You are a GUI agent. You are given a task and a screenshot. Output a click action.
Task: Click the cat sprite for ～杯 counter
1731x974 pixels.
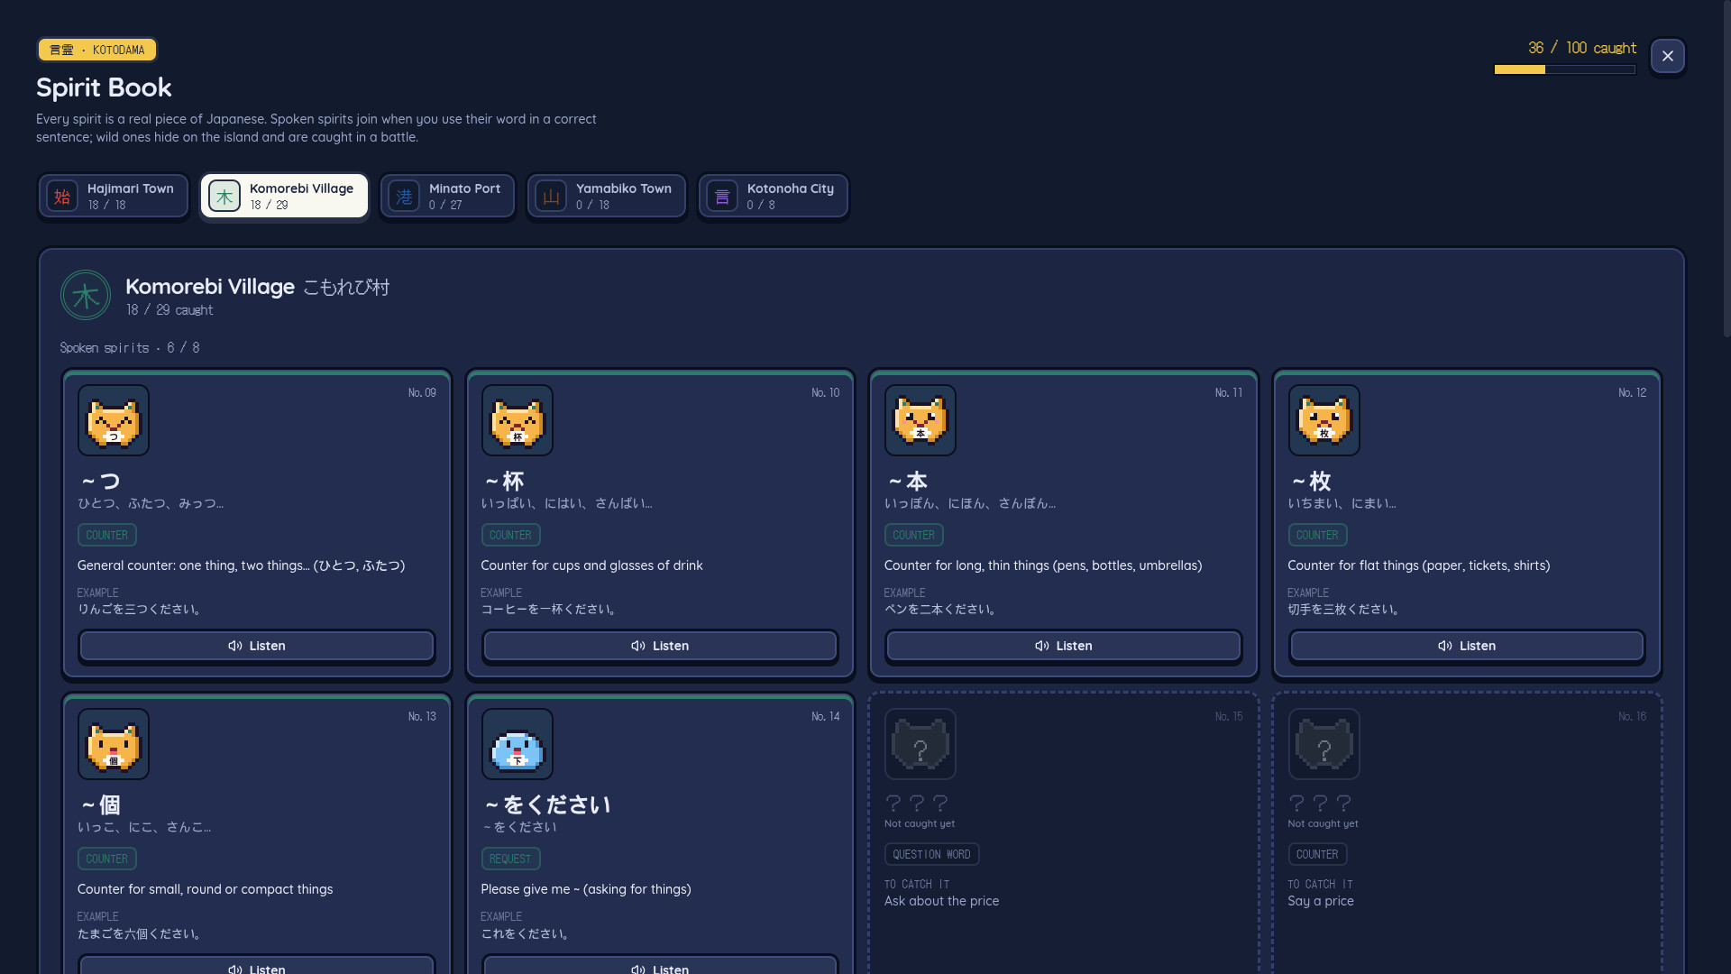click(517, 420)
